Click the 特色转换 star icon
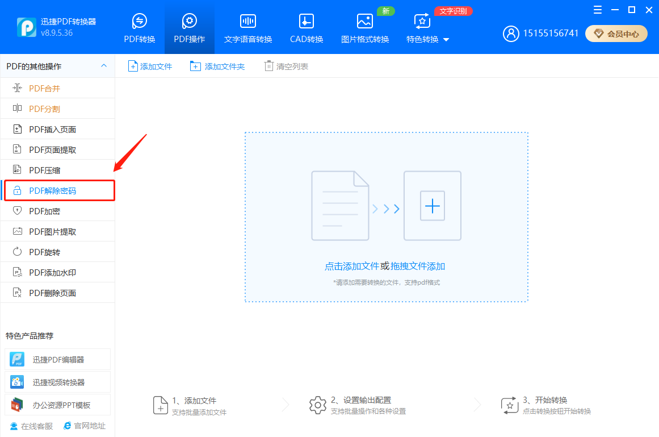Image resolution: width=659 pixels, height=437 pixels. pyautogui.click(x=422, y=20)
